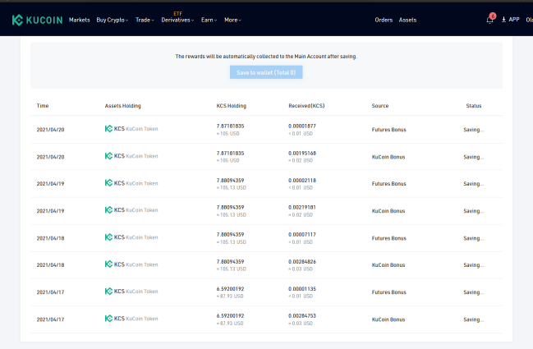The width and height of the screenshot is (533, 349).
Task: Click KCS icon in 2021/04/19 KuCoin Bonus row
Action: coord(108,210)
